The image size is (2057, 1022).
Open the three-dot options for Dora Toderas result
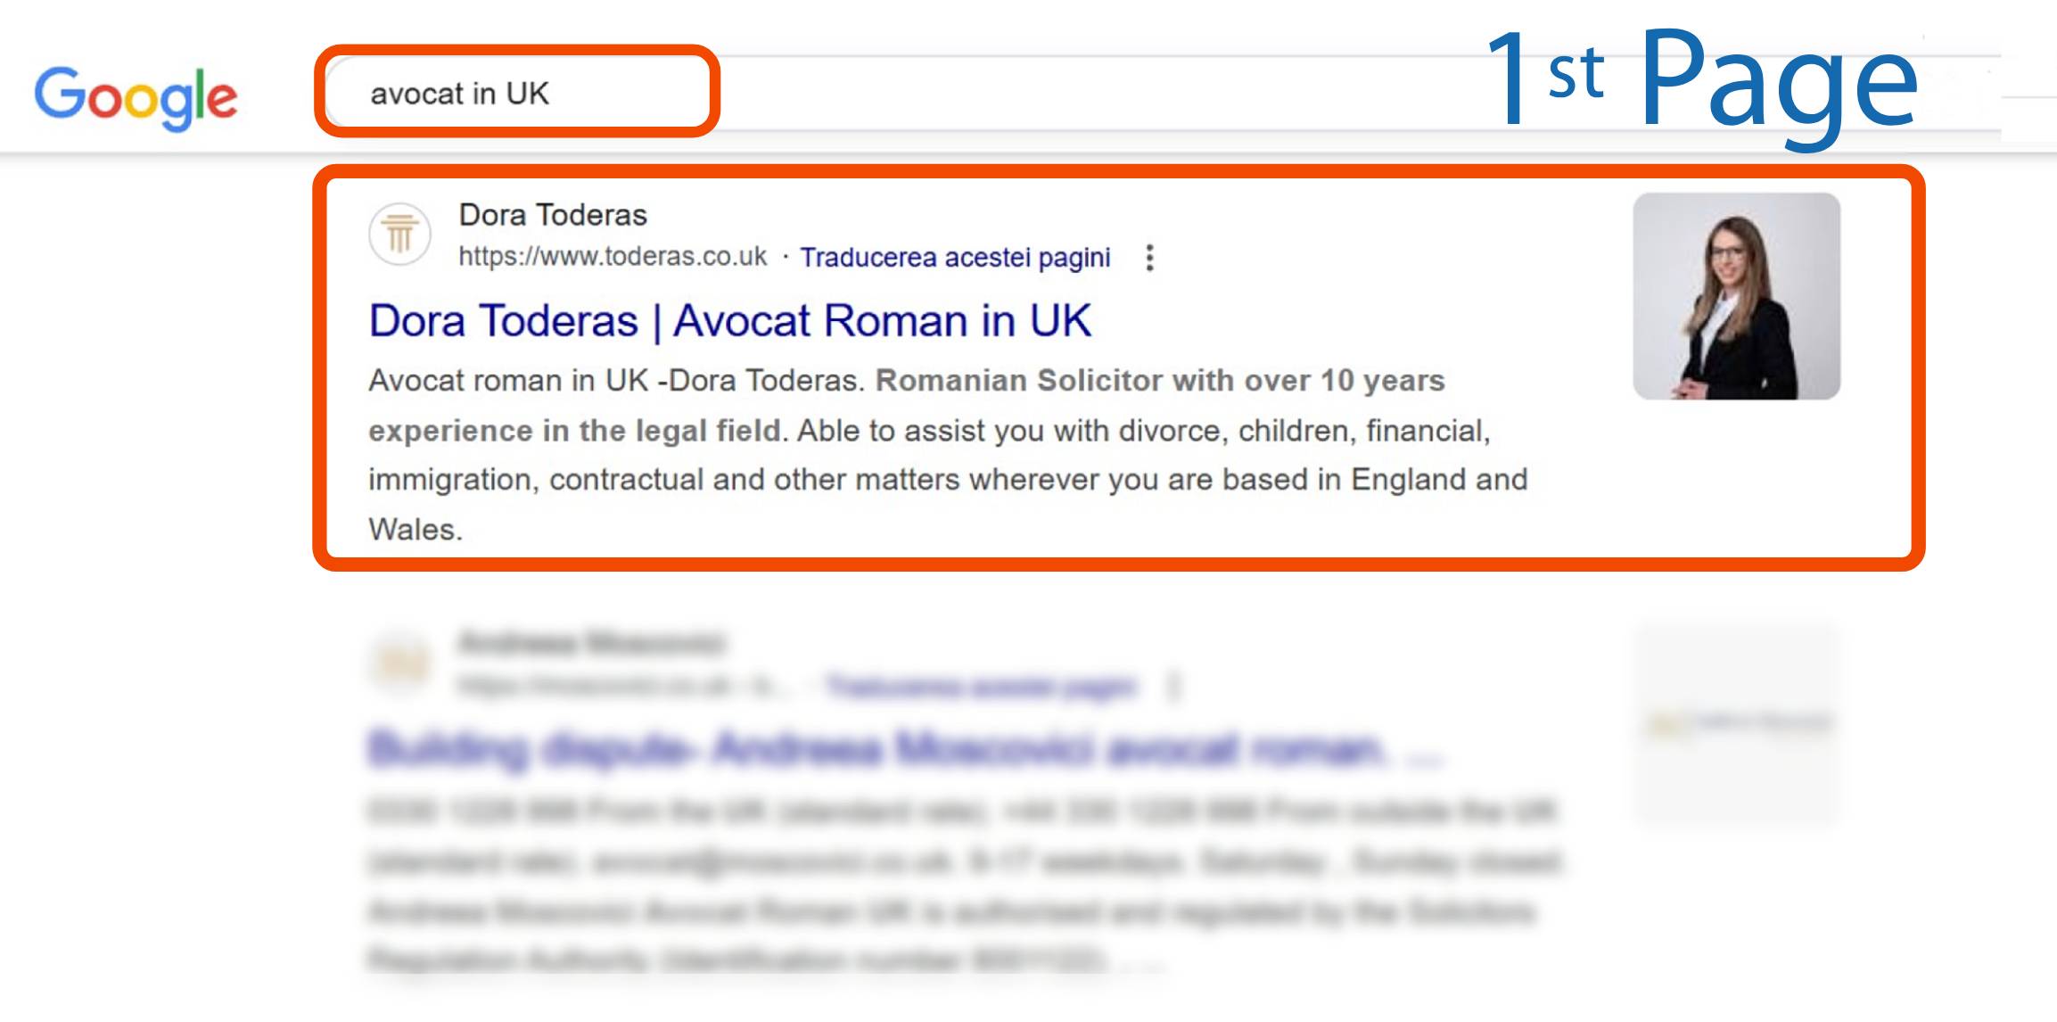click(1149, 258)
